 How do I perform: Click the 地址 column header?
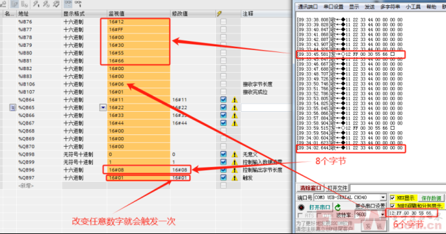[39, 14]
